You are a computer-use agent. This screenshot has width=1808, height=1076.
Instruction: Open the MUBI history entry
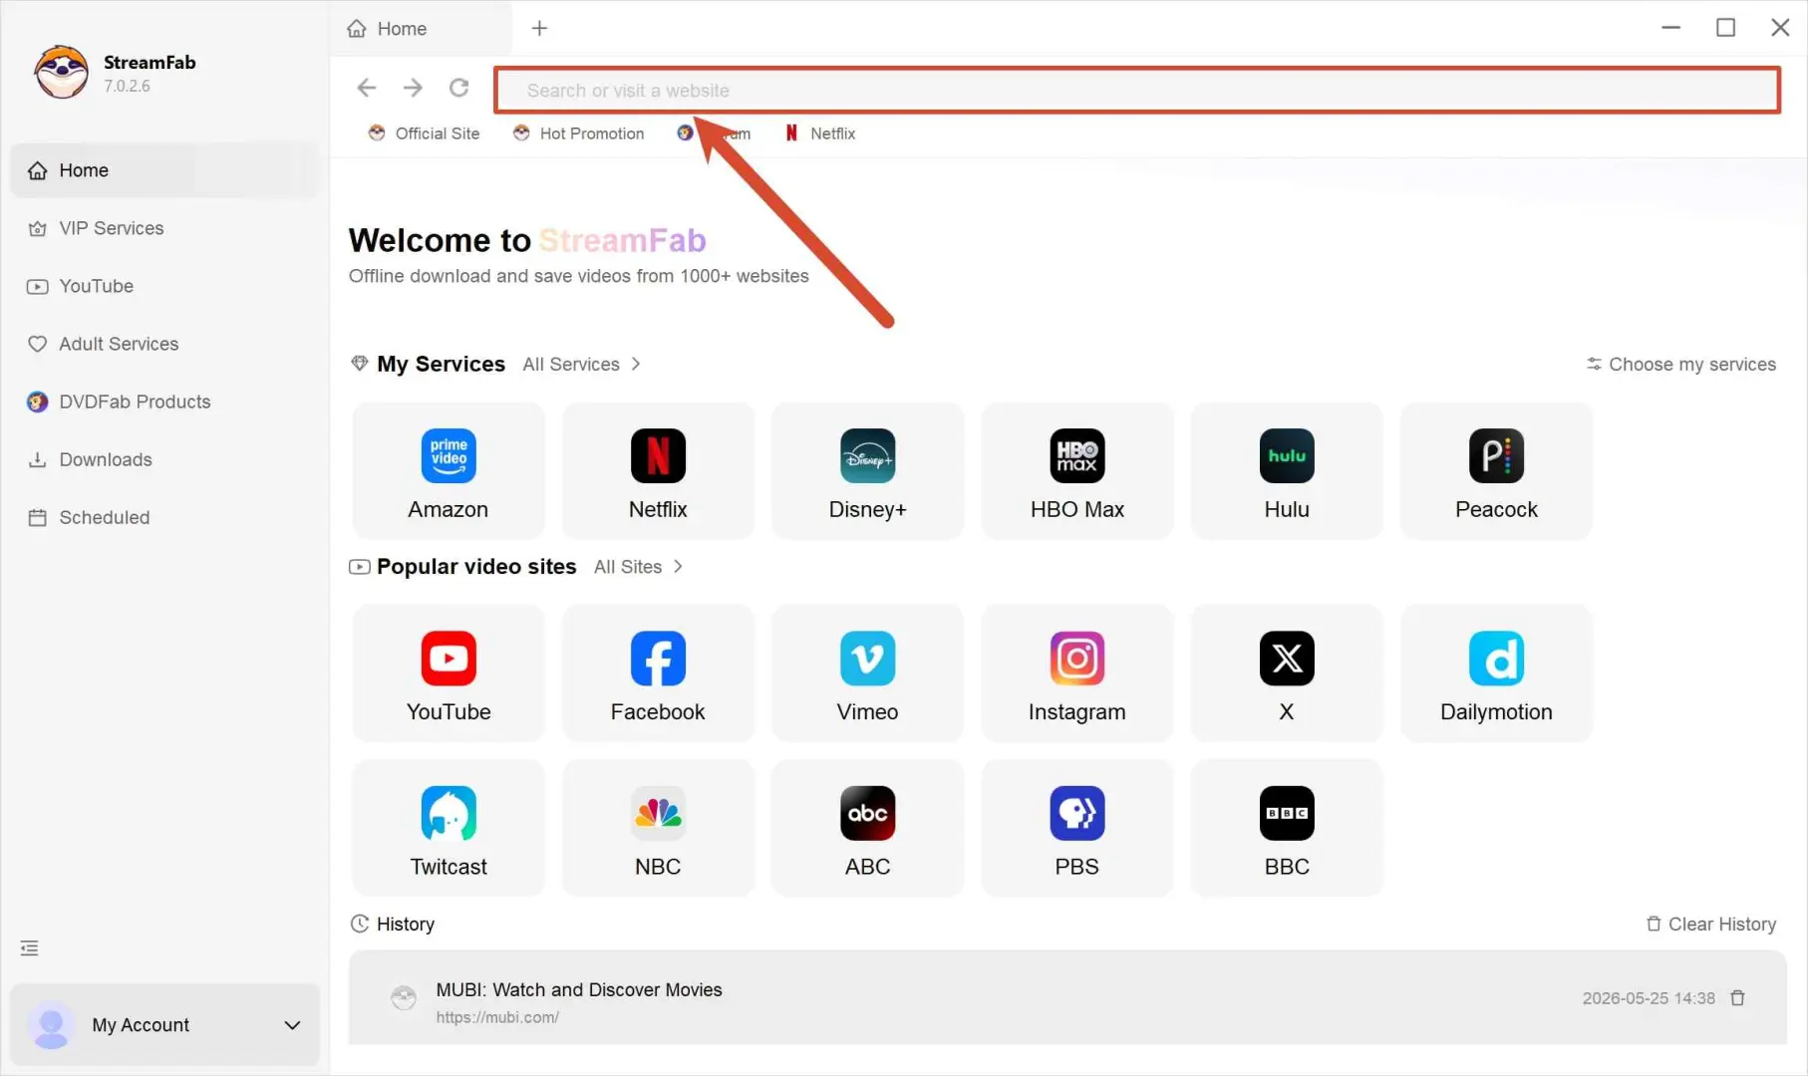(1067, 997)
